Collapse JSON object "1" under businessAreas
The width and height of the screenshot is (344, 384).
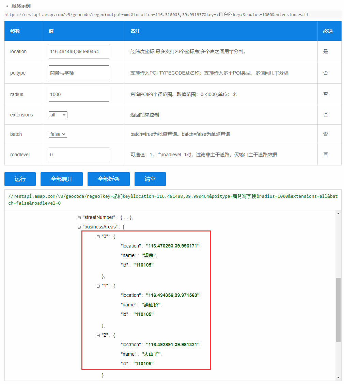pyautogui.click(x=98, y=286)
